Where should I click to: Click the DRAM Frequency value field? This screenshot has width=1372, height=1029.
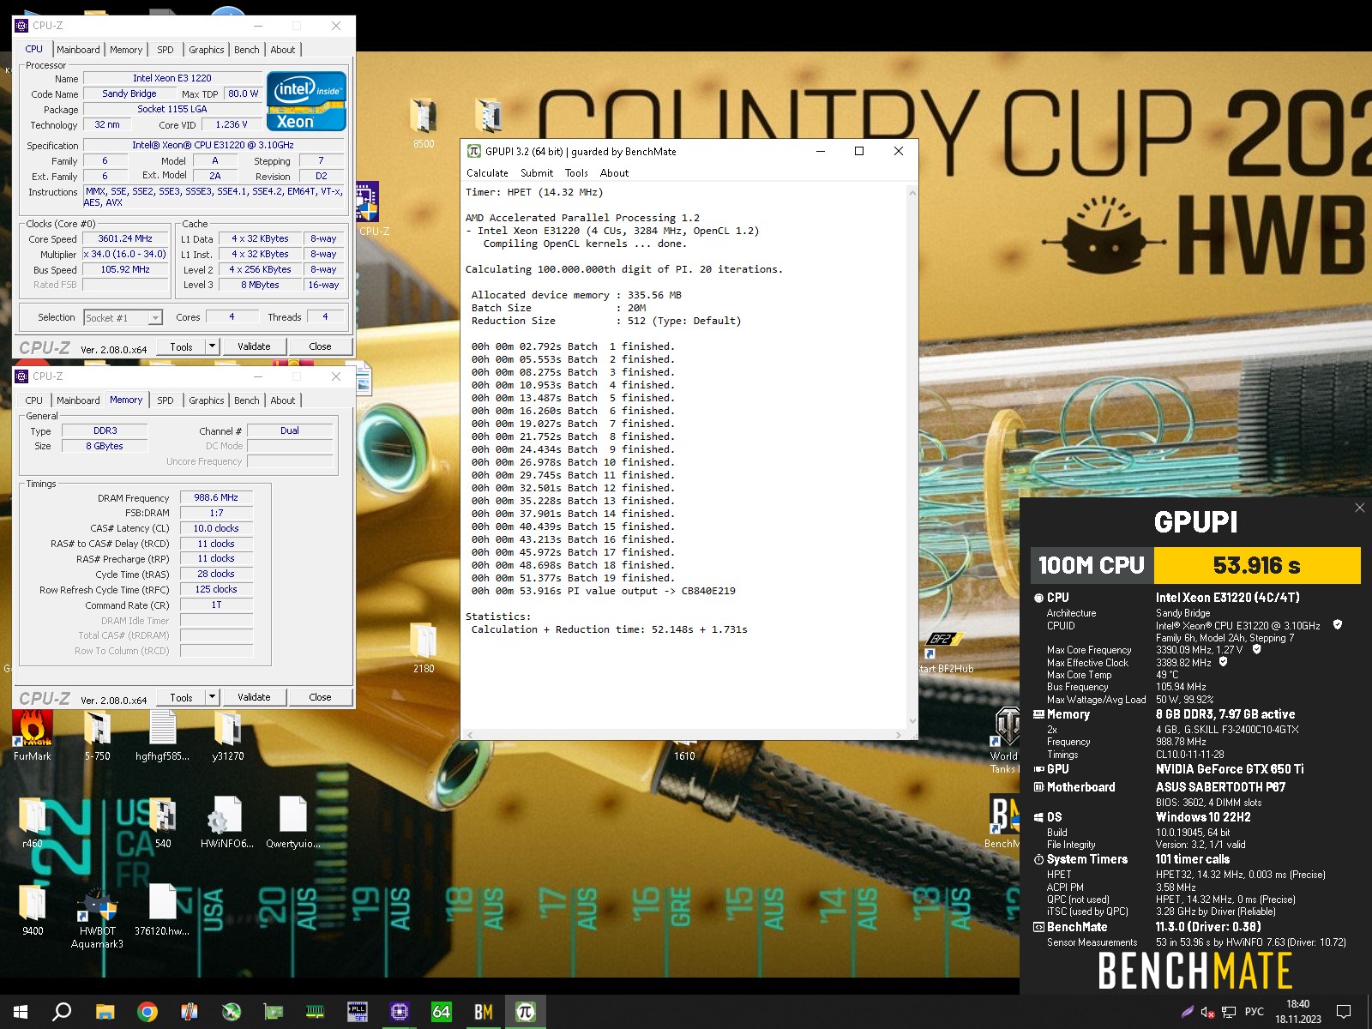pos(216,497)
